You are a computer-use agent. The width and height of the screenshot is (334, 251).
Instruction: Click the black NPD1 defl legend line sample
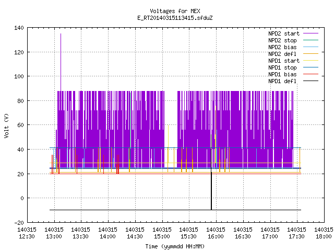pos(311,81)
